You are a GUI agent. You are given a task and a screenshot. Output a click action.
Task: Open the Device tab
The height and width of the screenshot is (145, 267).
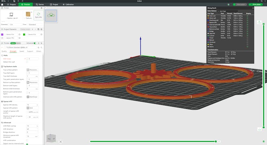point(40,4)
